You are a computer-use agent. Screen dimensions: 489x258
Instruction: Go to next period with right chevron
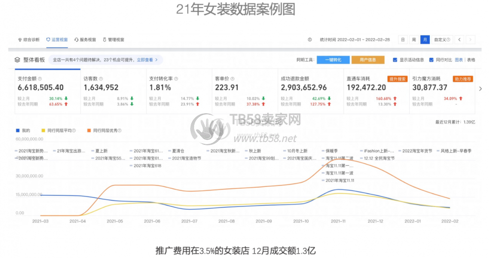[x=470, y=40]
